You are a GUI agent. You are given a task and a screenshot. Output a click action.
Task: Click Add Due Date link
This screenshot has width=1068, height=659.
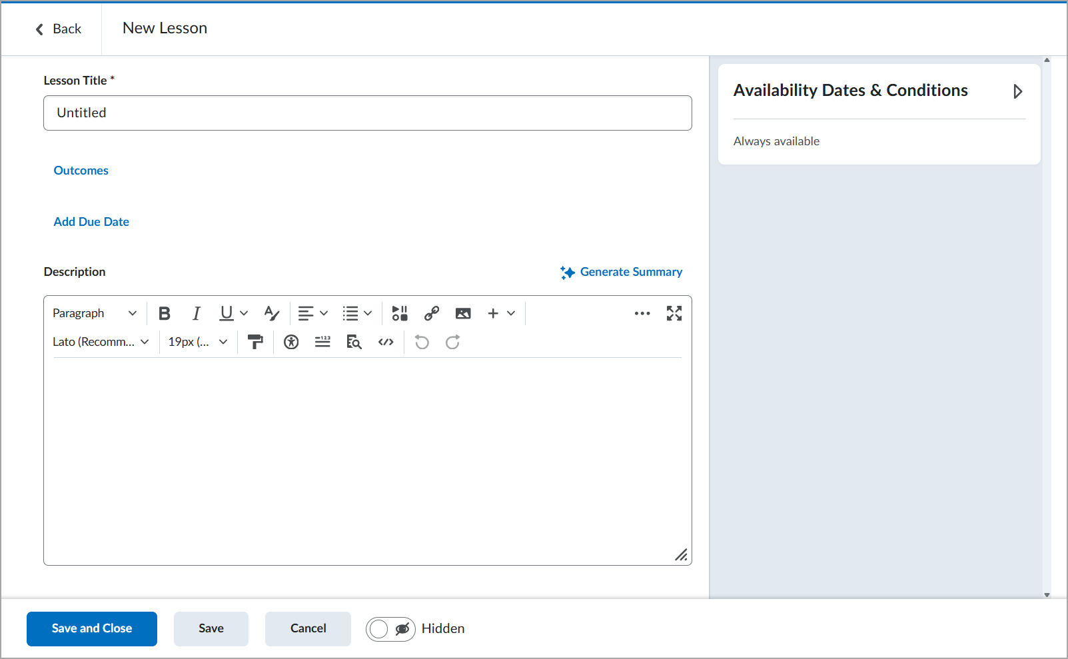(91, 222)
